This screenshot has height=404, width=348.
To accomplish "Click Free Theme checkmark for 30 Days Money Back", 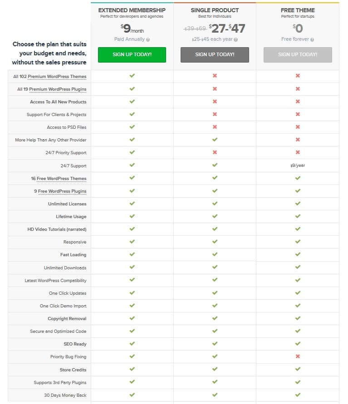I will (298, 395).
